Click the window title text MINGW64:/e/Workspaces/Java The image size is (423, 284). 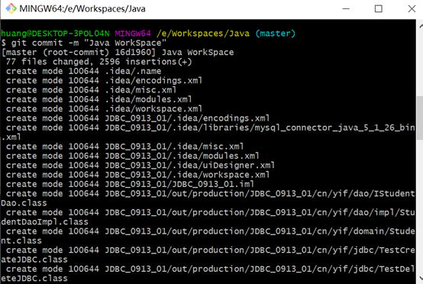click(x=82, y=9)
